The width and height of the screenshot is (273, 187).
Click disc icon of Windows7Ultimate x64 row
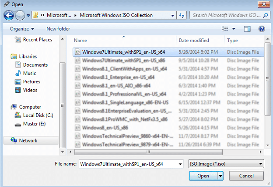point(77,52)
